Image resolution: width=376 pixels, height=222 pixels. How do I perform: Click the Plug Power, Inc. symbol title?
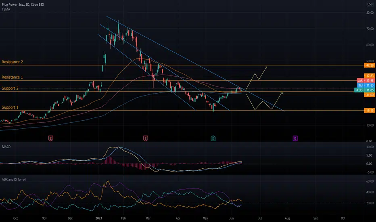(23, 4)
